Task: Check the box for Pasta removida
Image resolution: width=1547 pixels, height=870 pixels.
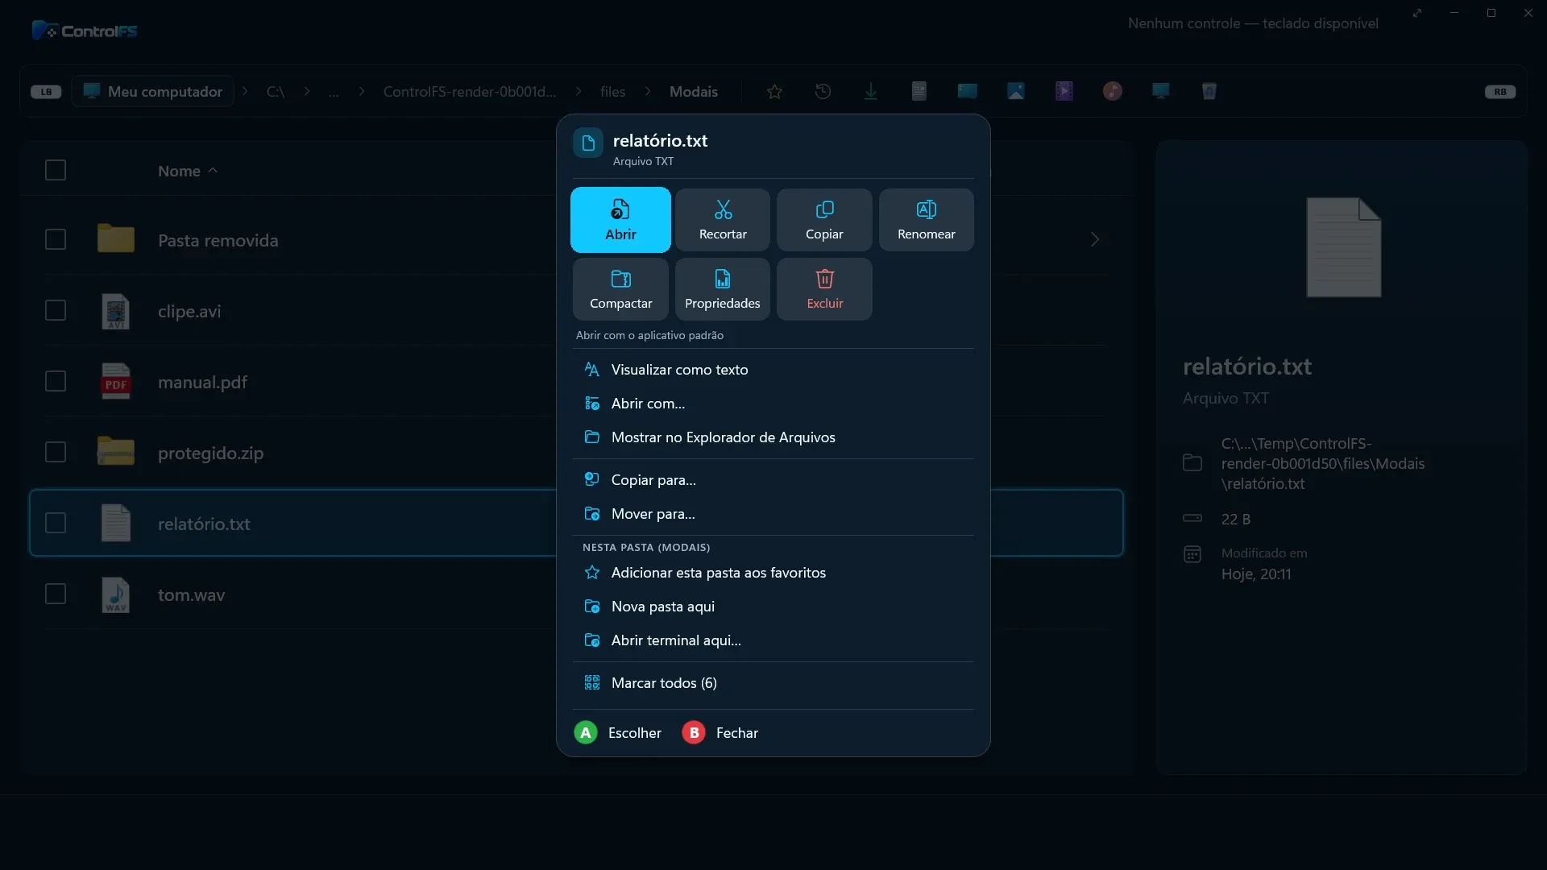Action: 56,240
